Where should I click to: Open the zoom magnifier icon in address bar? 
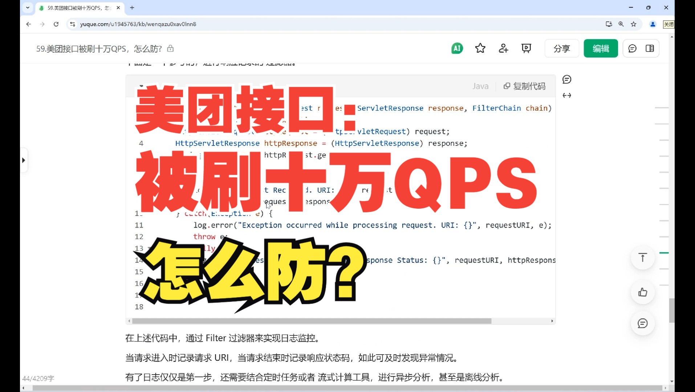pos(621,24)
